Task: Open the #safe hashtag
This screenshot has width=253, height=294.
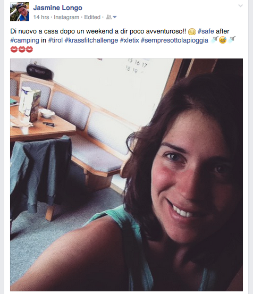Action: coord(206,31)
